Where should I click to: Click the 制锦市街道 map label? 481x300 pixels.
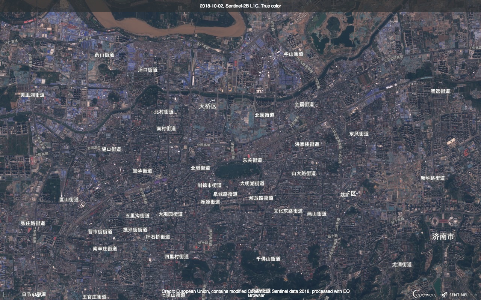(210, 185)
